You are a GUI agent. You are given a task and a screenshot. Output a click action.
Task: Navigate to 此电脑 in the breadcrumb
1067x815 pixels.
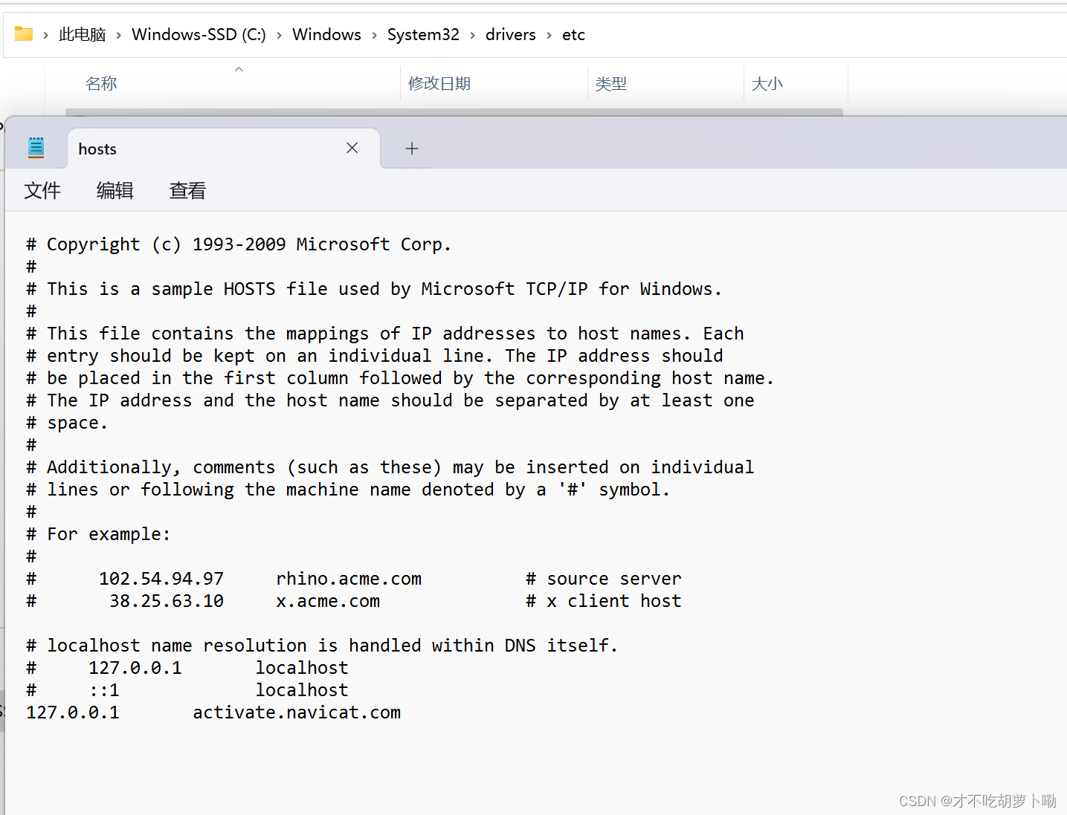[83, 34]
